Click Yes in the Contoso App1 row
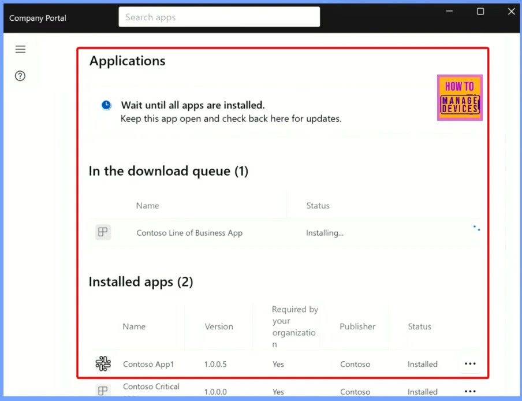 point(278,364)
